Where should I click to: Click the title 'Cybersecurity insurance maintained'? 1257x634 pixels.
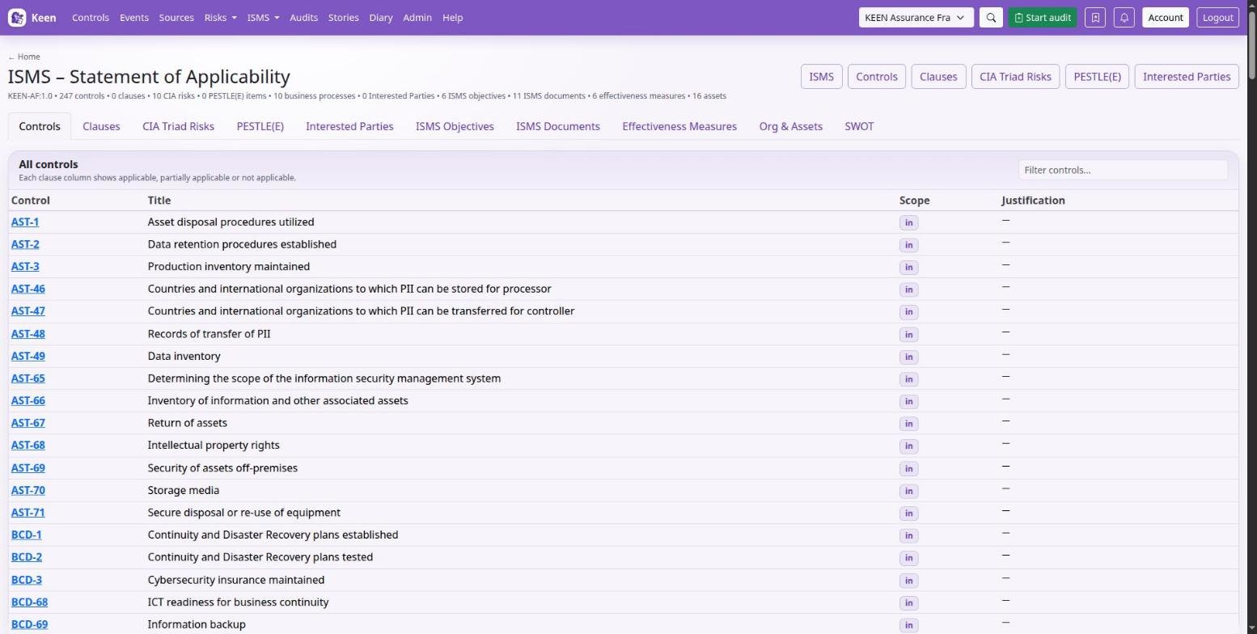236,580
